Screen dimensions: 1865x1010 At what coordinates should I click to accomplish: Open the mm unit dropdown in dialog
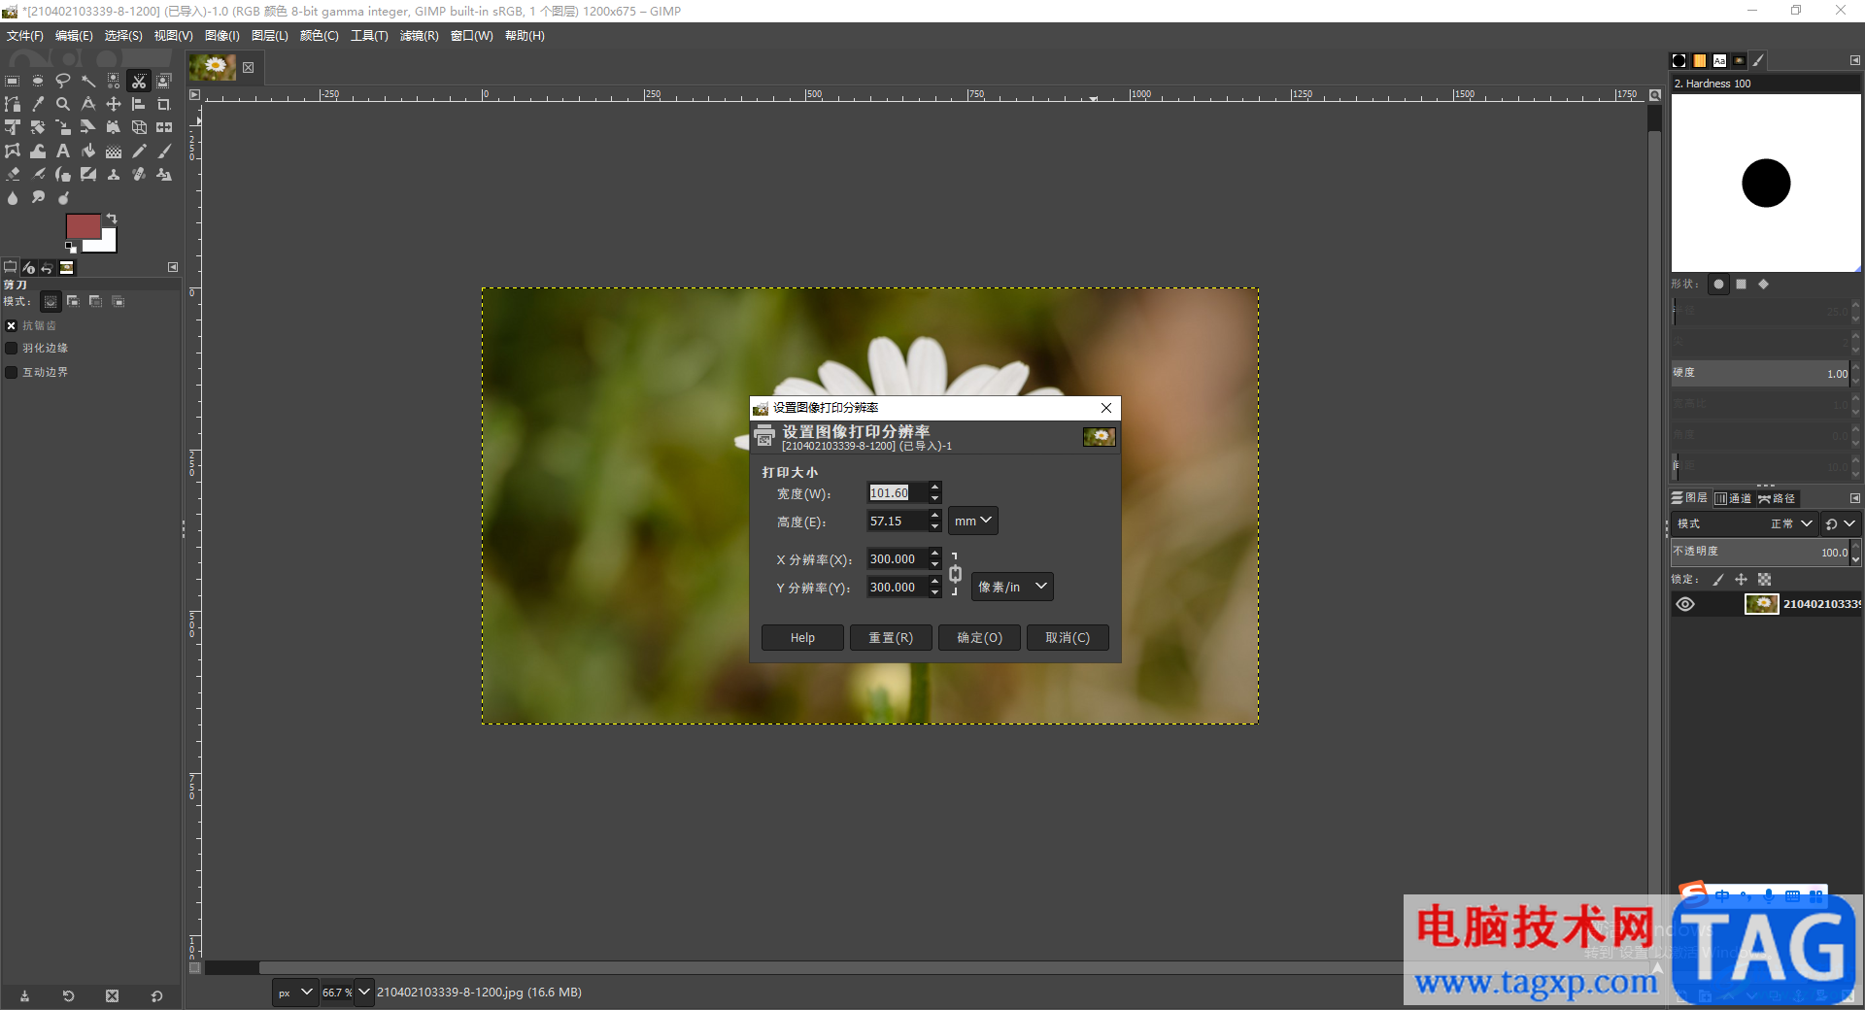[972, 521]
